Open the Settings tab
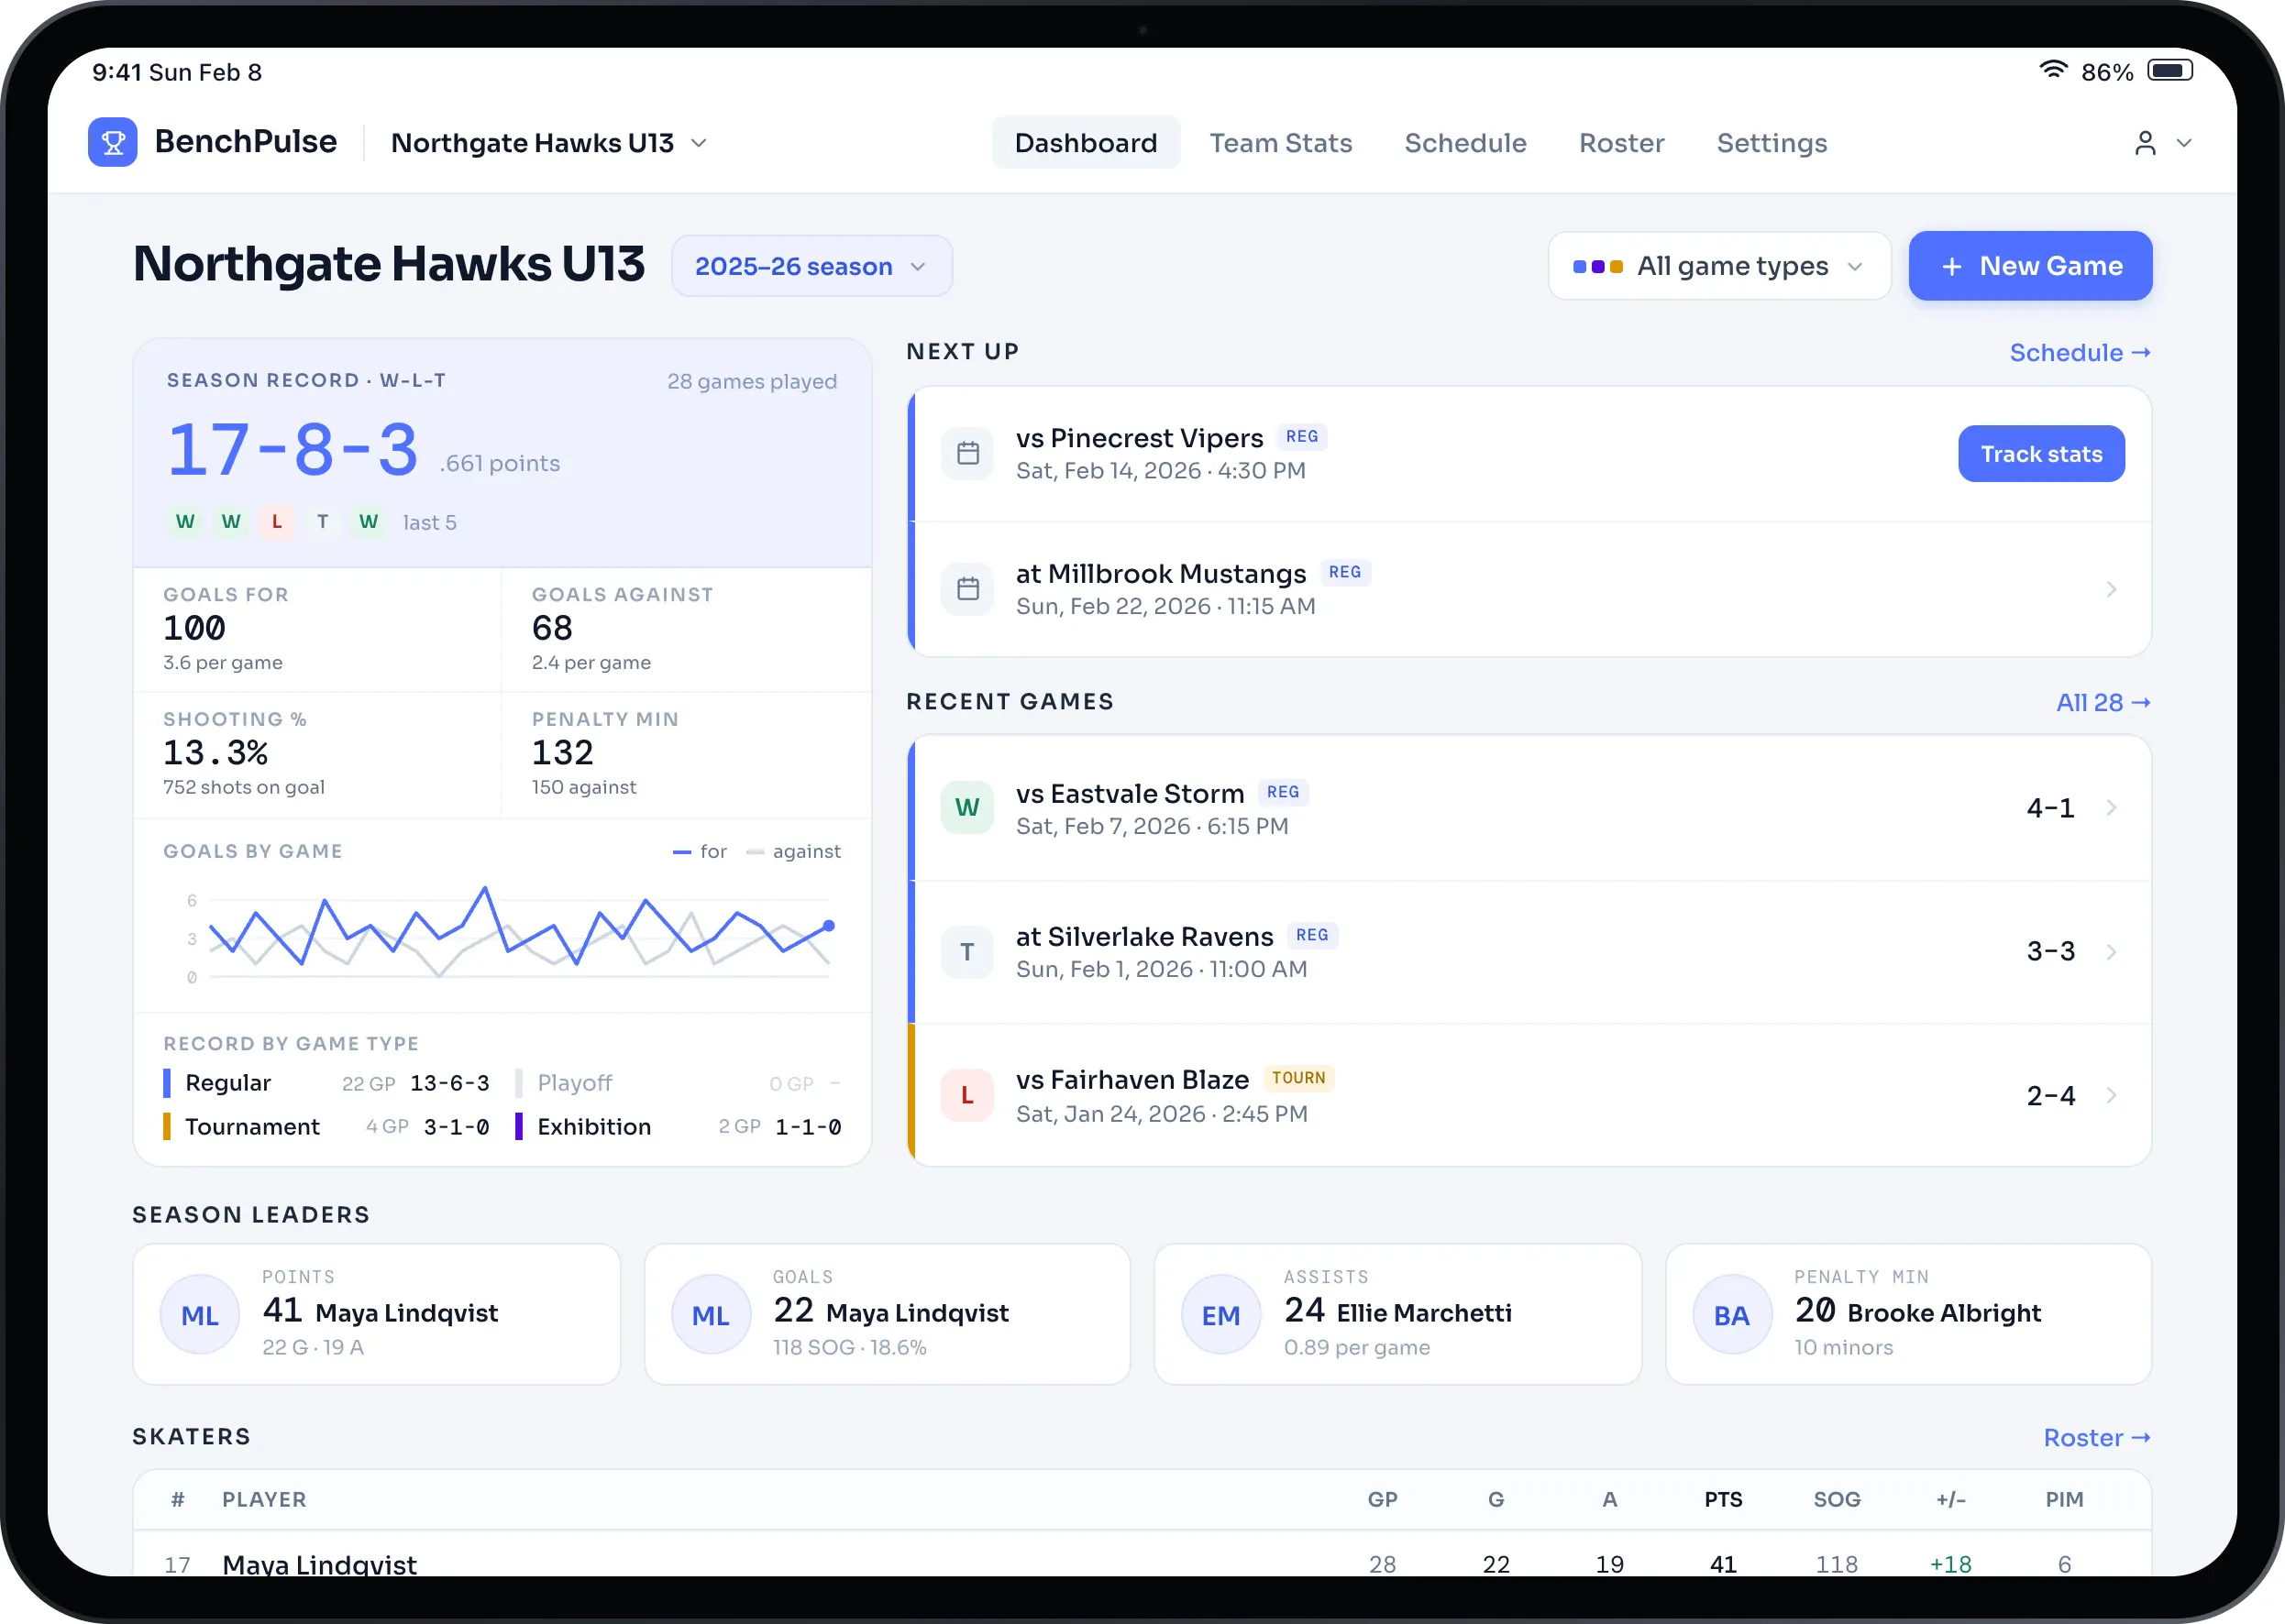Viewport: 2285px width, 1624px height. [x=1772, y=143]
